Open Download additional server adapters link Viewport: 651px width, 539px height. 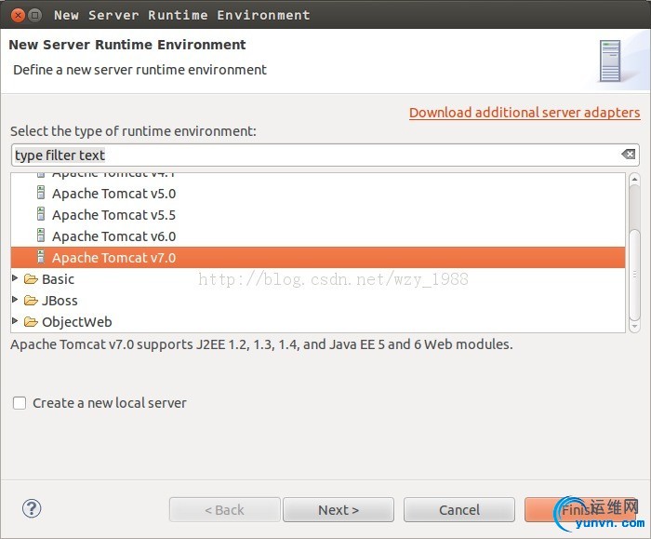pos(525,113)
